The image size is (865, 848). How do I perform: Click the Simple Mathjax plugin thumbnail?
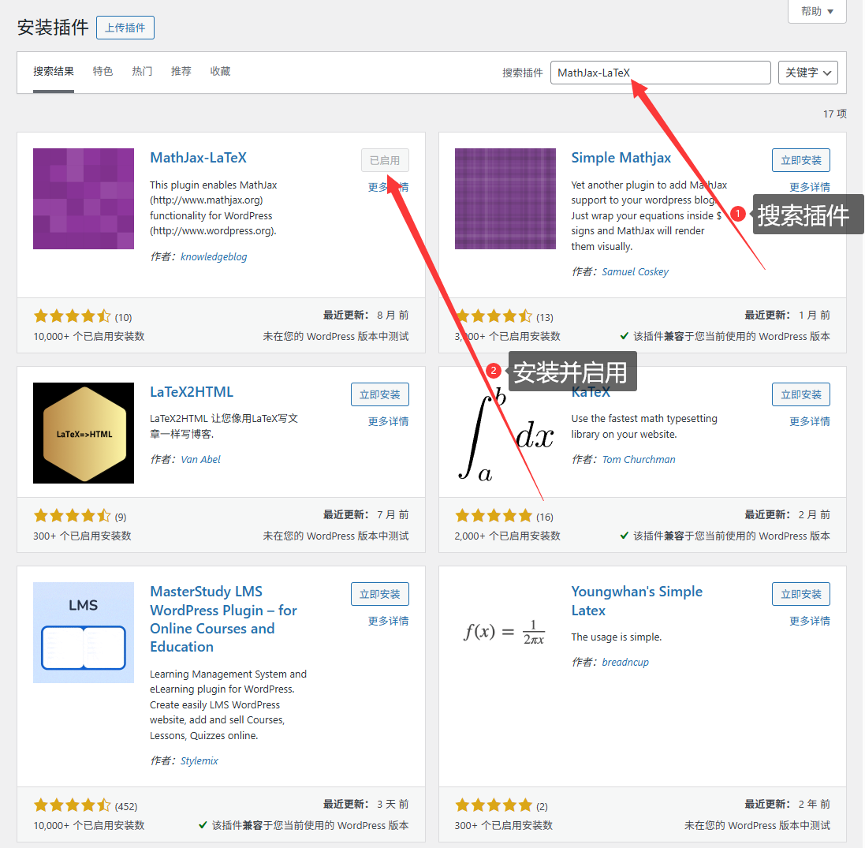point(505,199)
